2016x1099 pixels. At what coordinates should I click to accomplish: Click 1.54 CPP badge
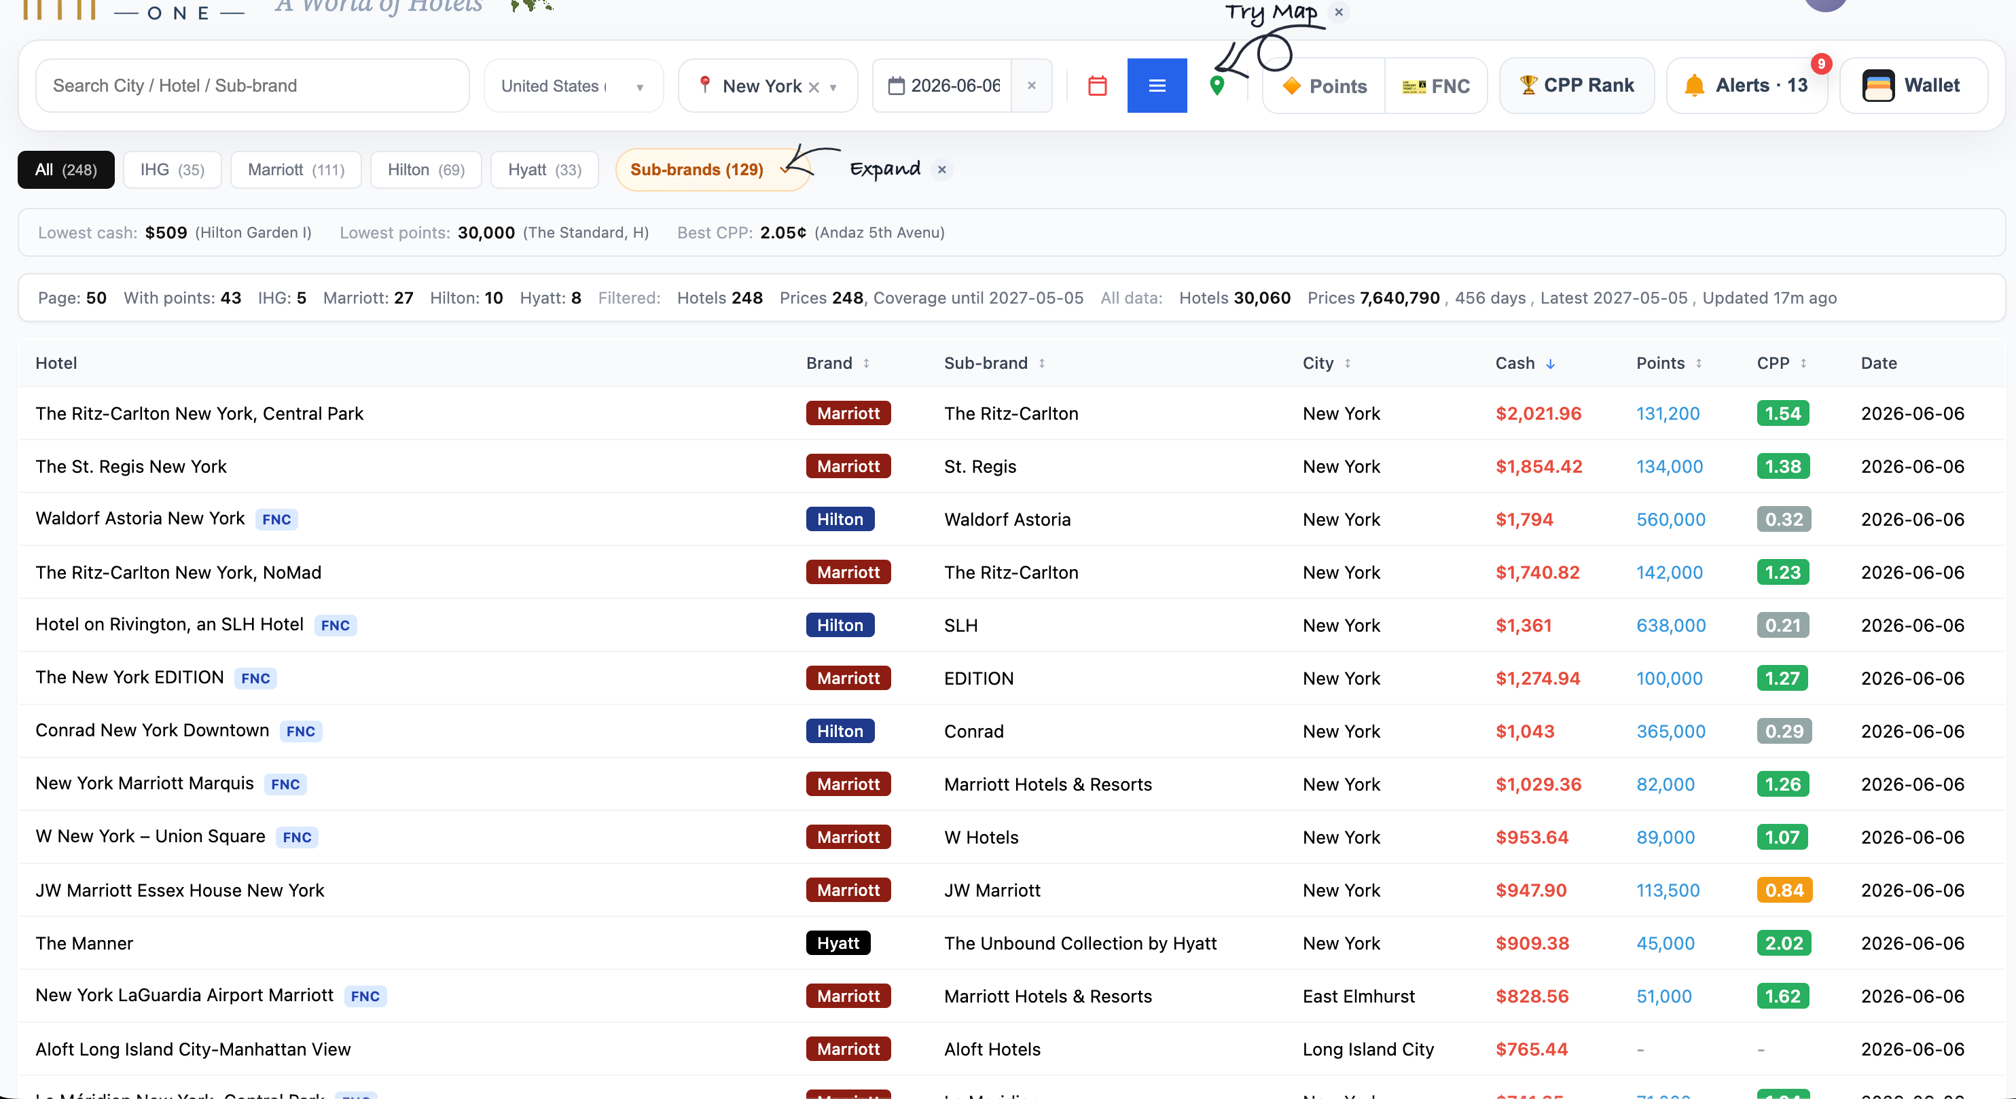pyautogui.click(x=1783, y=413)
